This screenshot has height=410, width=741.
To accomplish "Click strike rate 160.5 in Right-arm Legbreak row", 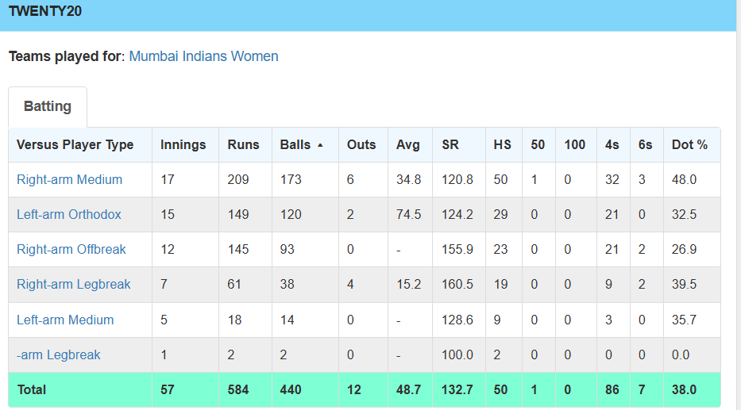I will (457, 285).
